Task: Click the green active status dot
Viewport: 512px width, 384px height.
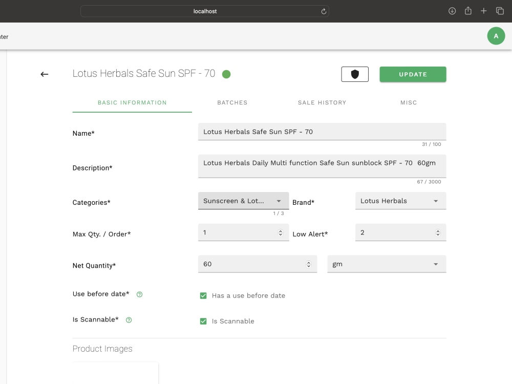Action: pos(226,74)
